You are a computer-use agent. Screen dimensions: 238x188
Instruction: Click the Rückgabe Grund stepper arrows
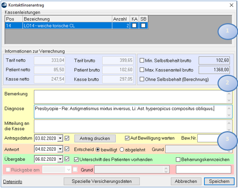coord(166,170)
